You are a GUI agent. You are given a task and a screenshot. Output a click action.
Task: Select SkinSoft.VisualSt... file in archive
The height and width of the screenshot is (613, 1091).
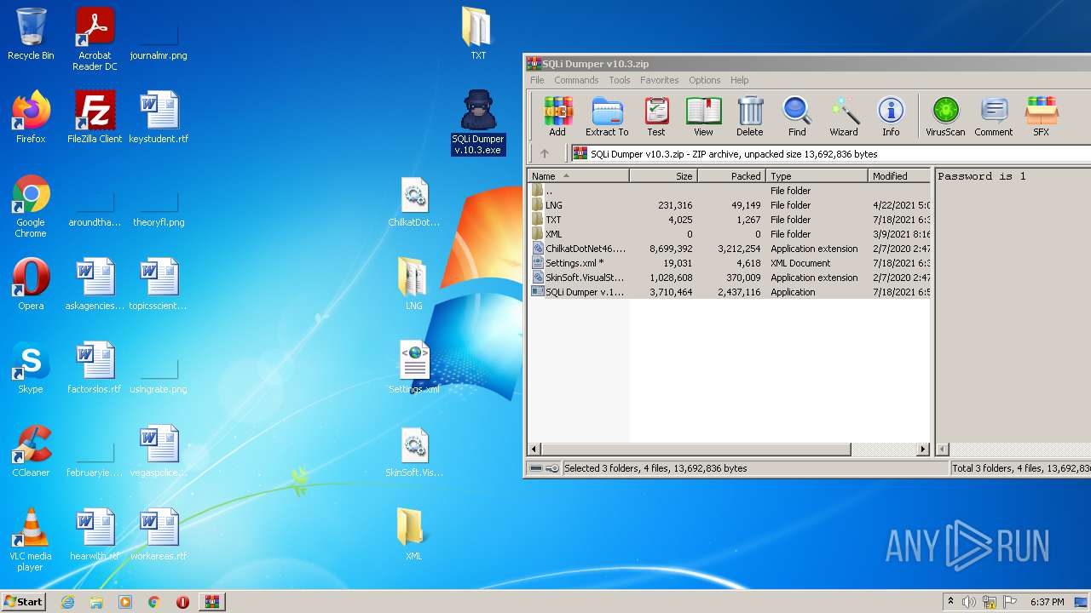click(730, 278)
